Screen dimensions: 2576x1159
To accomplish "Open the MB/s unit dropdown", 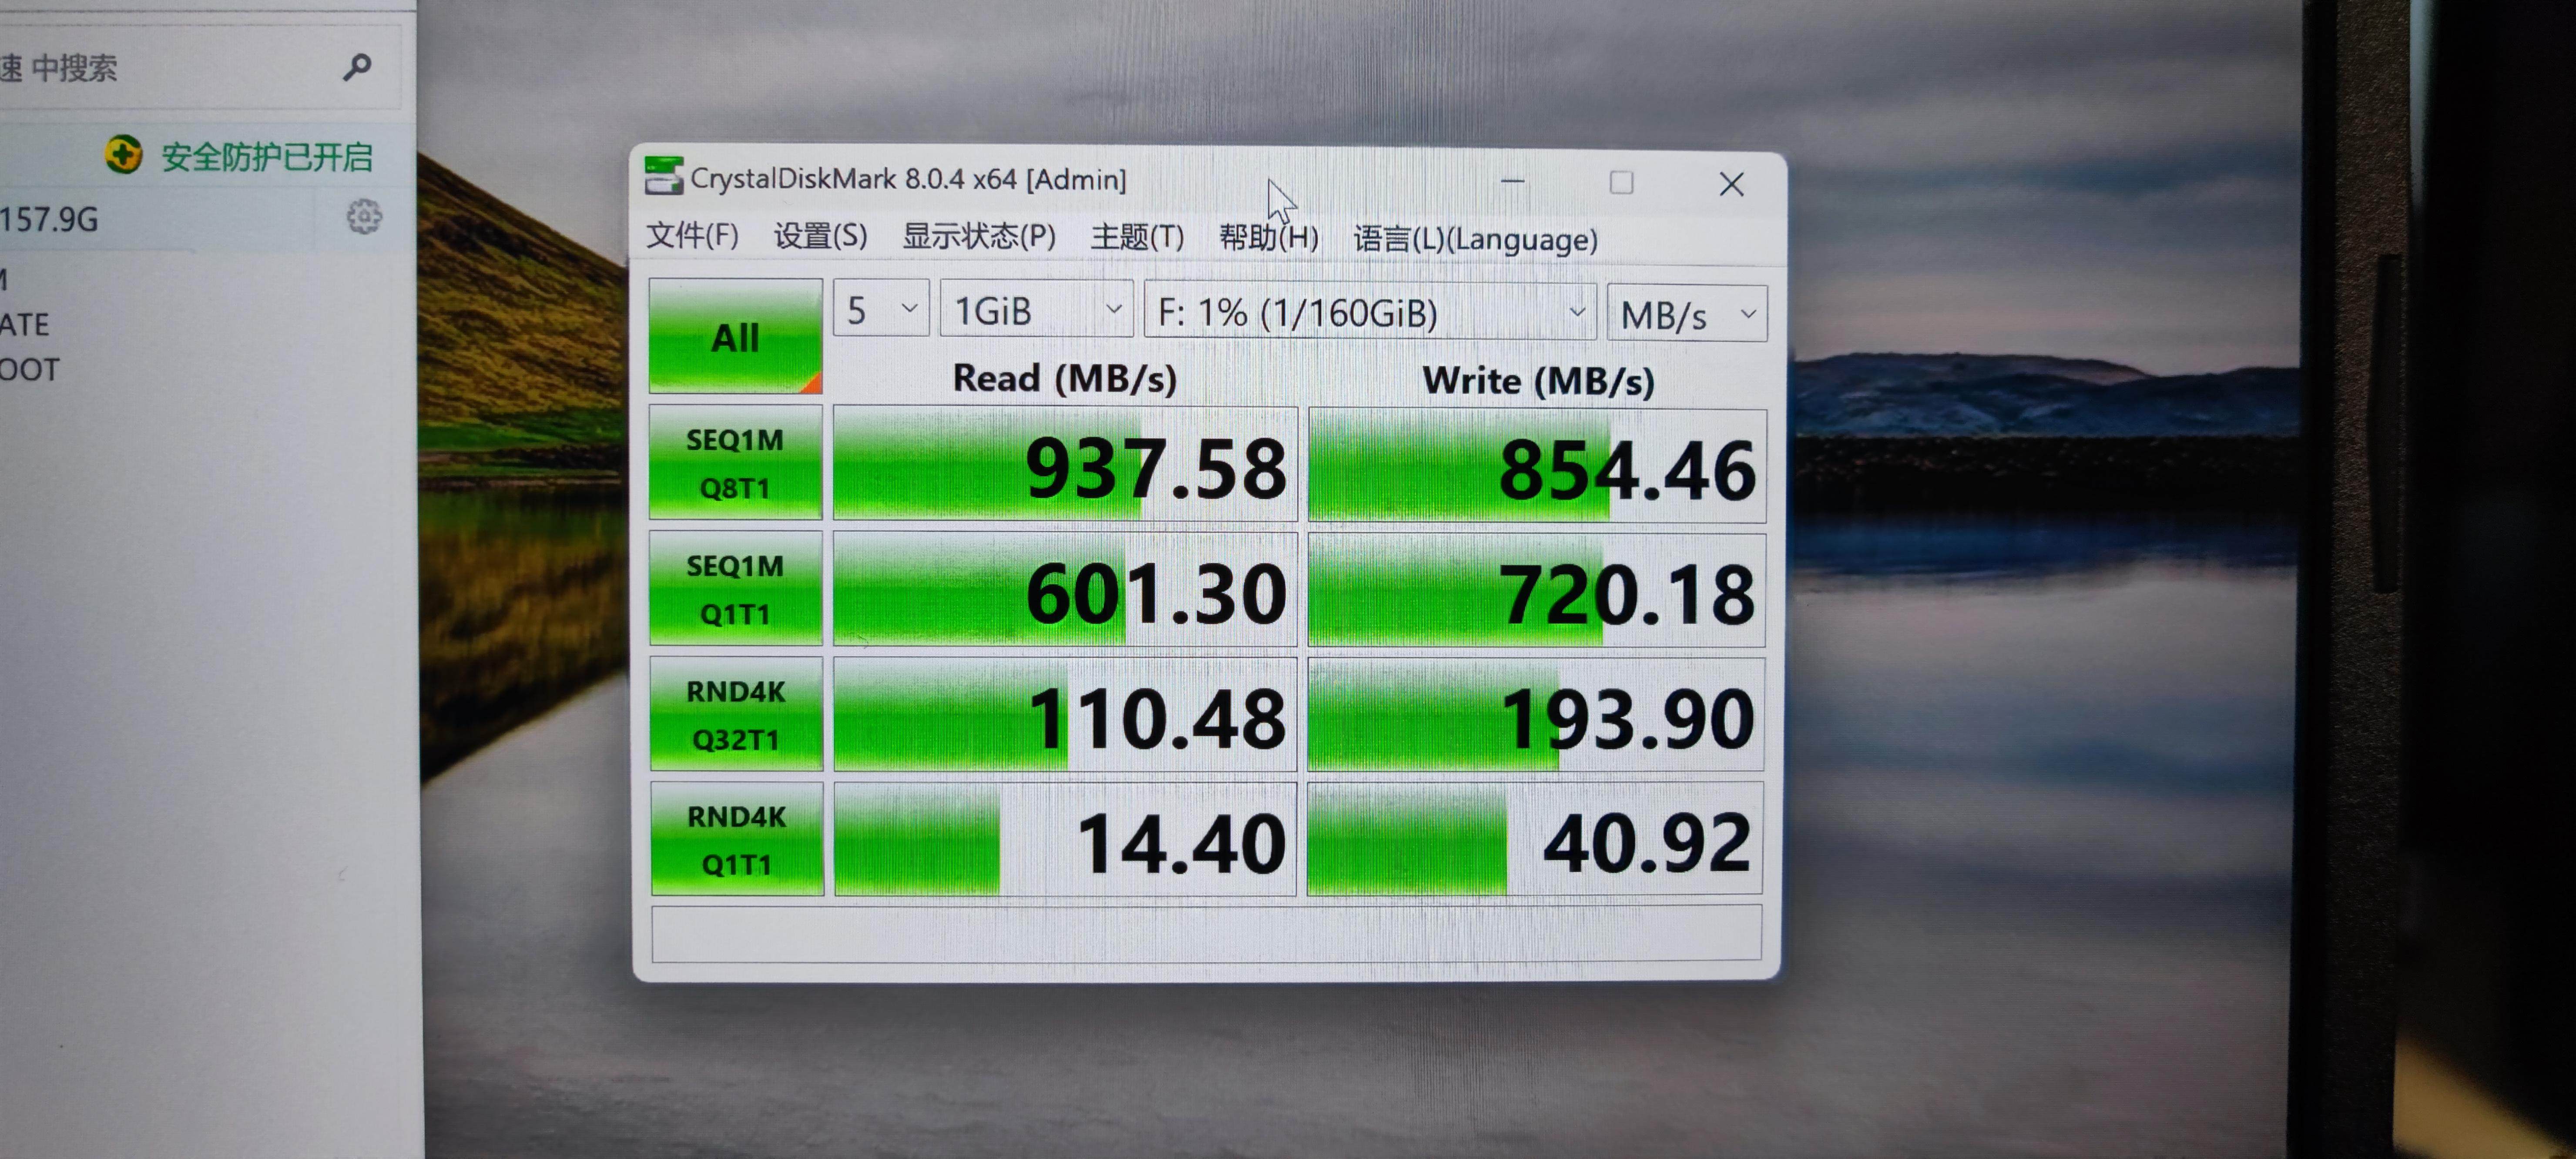I will click(x=1686, y=315).
